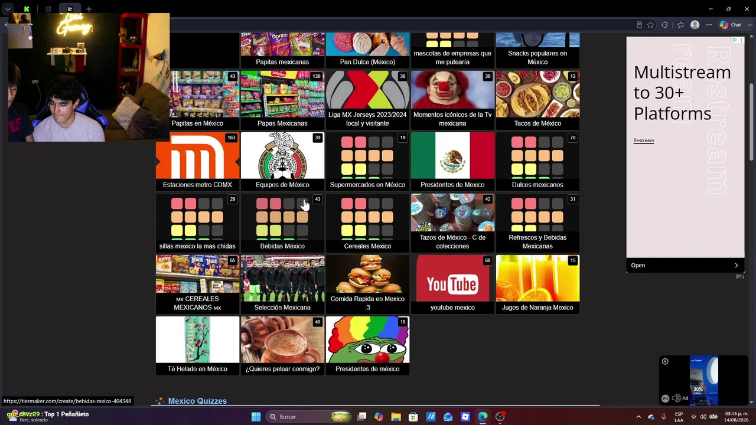Viewport: 756px width, 425px height.
Task: Open the Dulces mexicanos tier list
Action: coord(537,161)
